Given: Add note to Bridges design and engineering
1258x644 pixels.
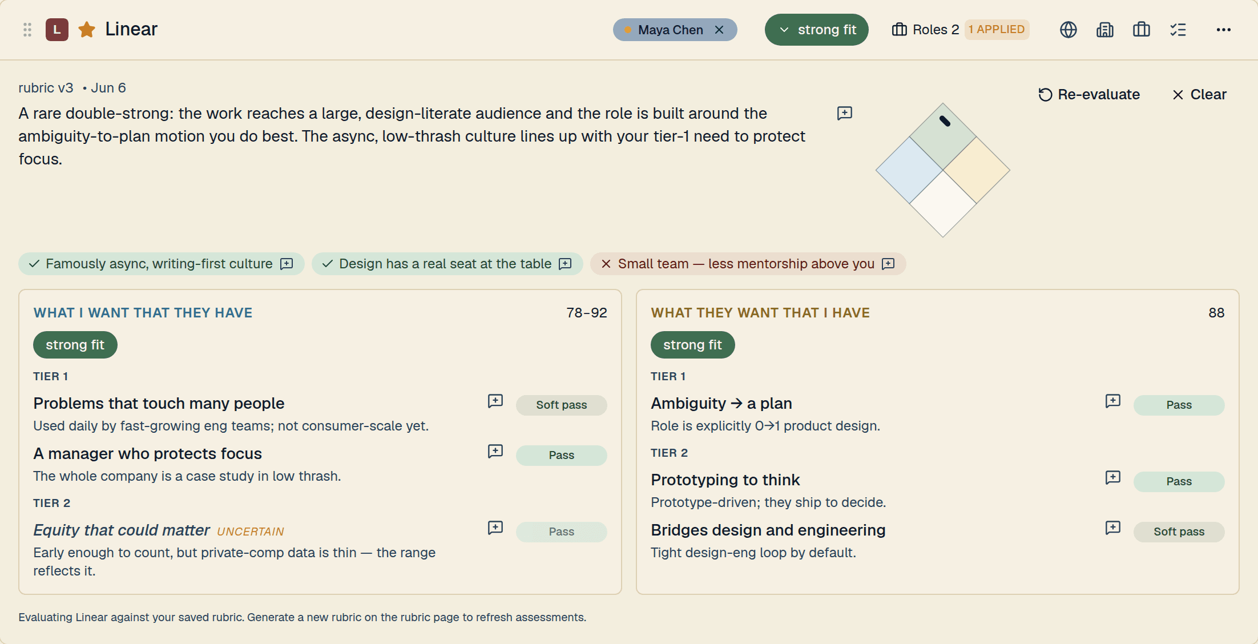Looking at the screenshot, I should pos(1113,528).
